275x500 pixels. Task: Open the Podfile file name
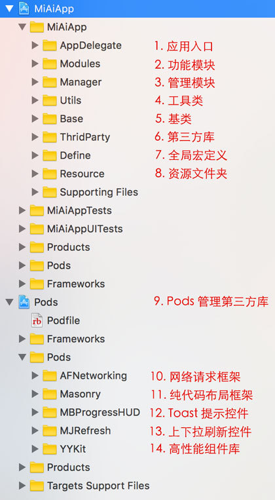64,320
